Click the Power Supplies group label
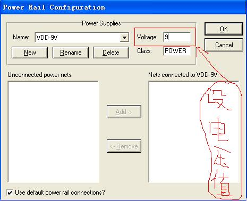247x201 pixels. click(x=101, y=23)
